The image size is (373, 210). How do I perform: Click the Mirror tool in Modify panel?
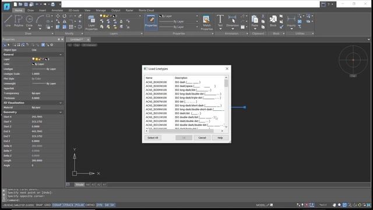pos(65,22)
